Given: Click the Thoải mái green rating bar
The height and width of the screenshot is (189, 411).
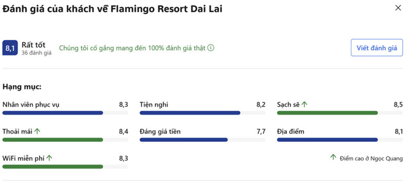Looking at the screenshot, I should tap(65, 140).
